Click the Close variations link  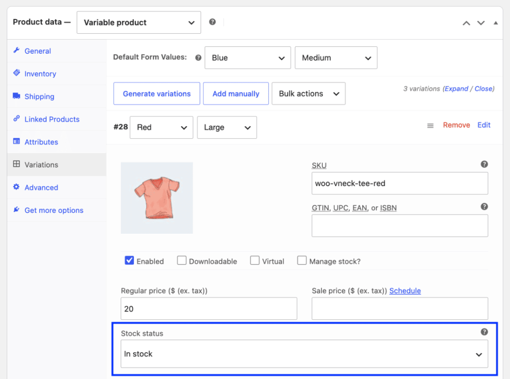tap(483, 89)
